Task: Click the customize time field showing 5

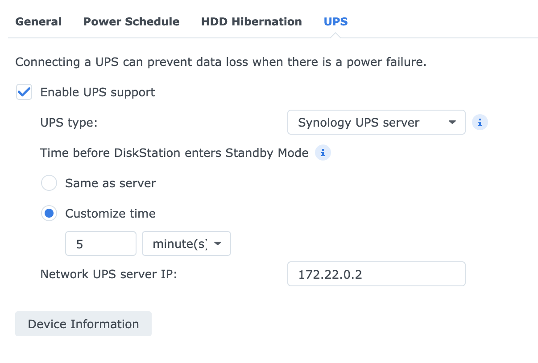Action: pyautogui.click(x=100, y=243)
